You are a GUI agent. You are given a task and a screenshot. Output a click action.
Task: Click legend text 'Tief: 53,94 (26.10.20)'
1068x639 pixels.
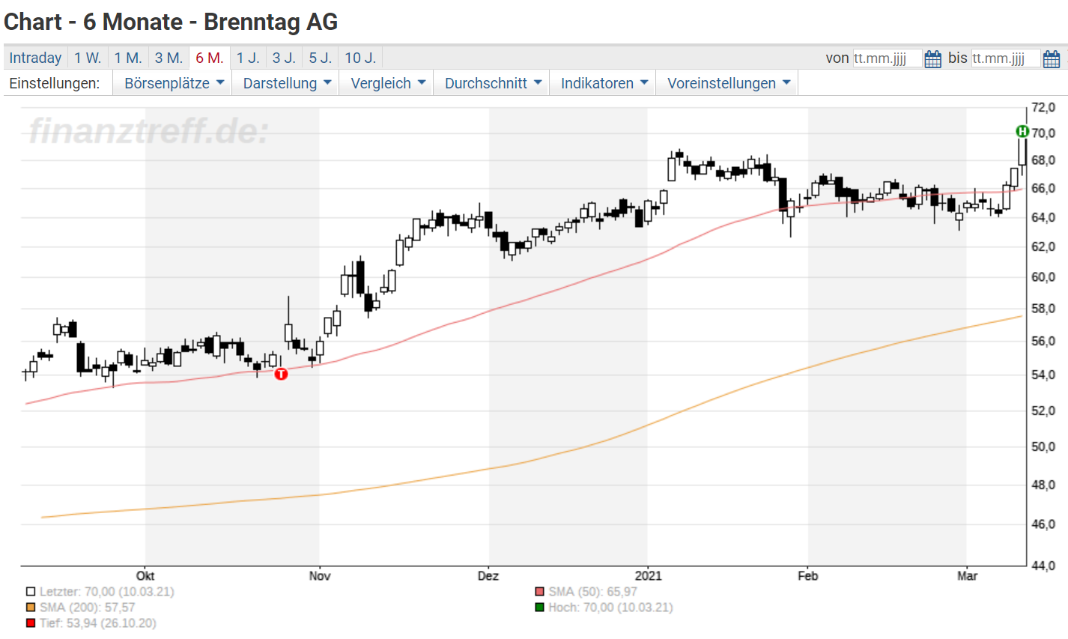point(98,623)
